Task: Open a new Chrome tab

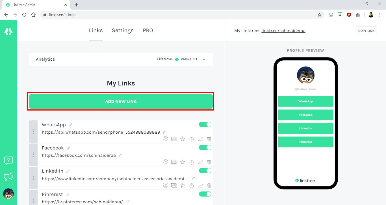Action: click(76, 5)
